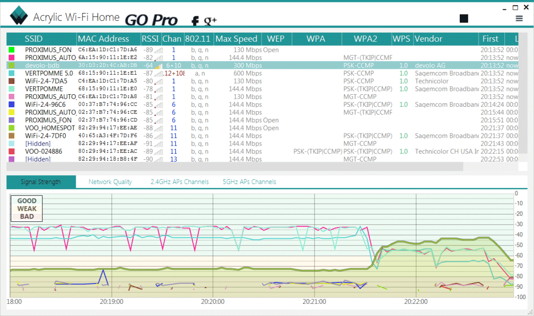Sort by the MAC Address column header
534x316 pixels.
click(109, 39)
